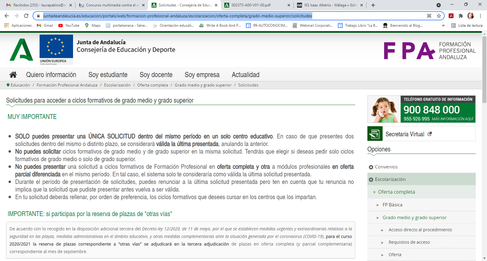
Task: Open the Secretaría Virtual green icon
Action: pos(375,134)
